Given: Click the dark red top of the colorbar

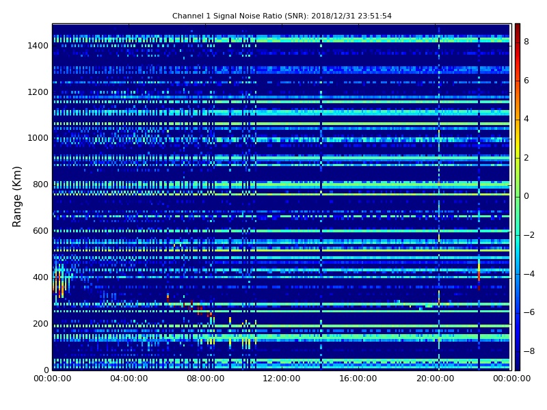Looking at the screenshot, I should (x=518, y=28).
